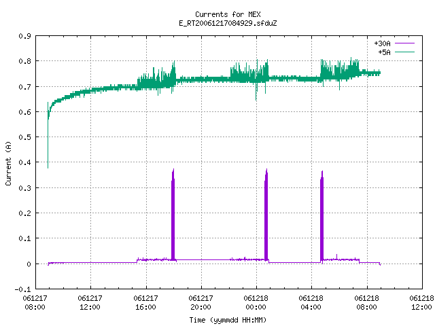Click the 0.1 y-axis tick label
This screenshot has width=435, height=326.
click(24, 238)
